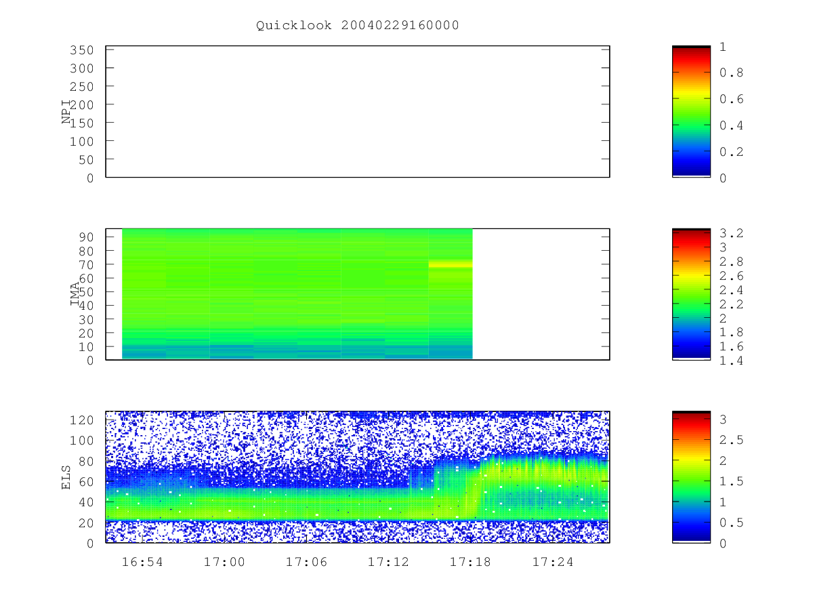Click the ELS spectrogram plot

click(358, 476)
